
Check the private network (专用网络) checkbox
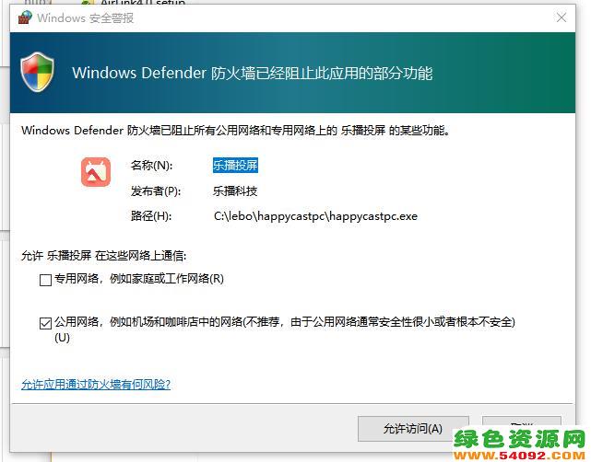tap(45, 280)
